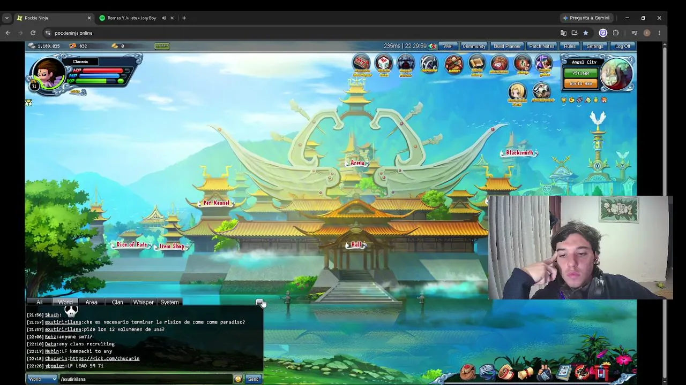Image resolution: width=686 pixels, height=385 pixels.
Task: Click the chat message input field
Action: 146,379
